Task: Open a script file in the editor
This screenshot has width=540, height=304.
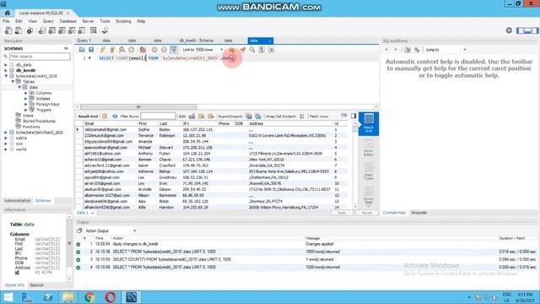Action: coord(82,50)
